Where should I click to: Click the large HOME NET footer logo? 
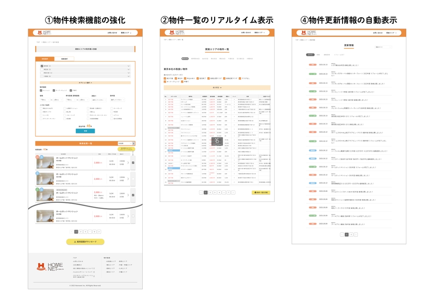(50, 267)
